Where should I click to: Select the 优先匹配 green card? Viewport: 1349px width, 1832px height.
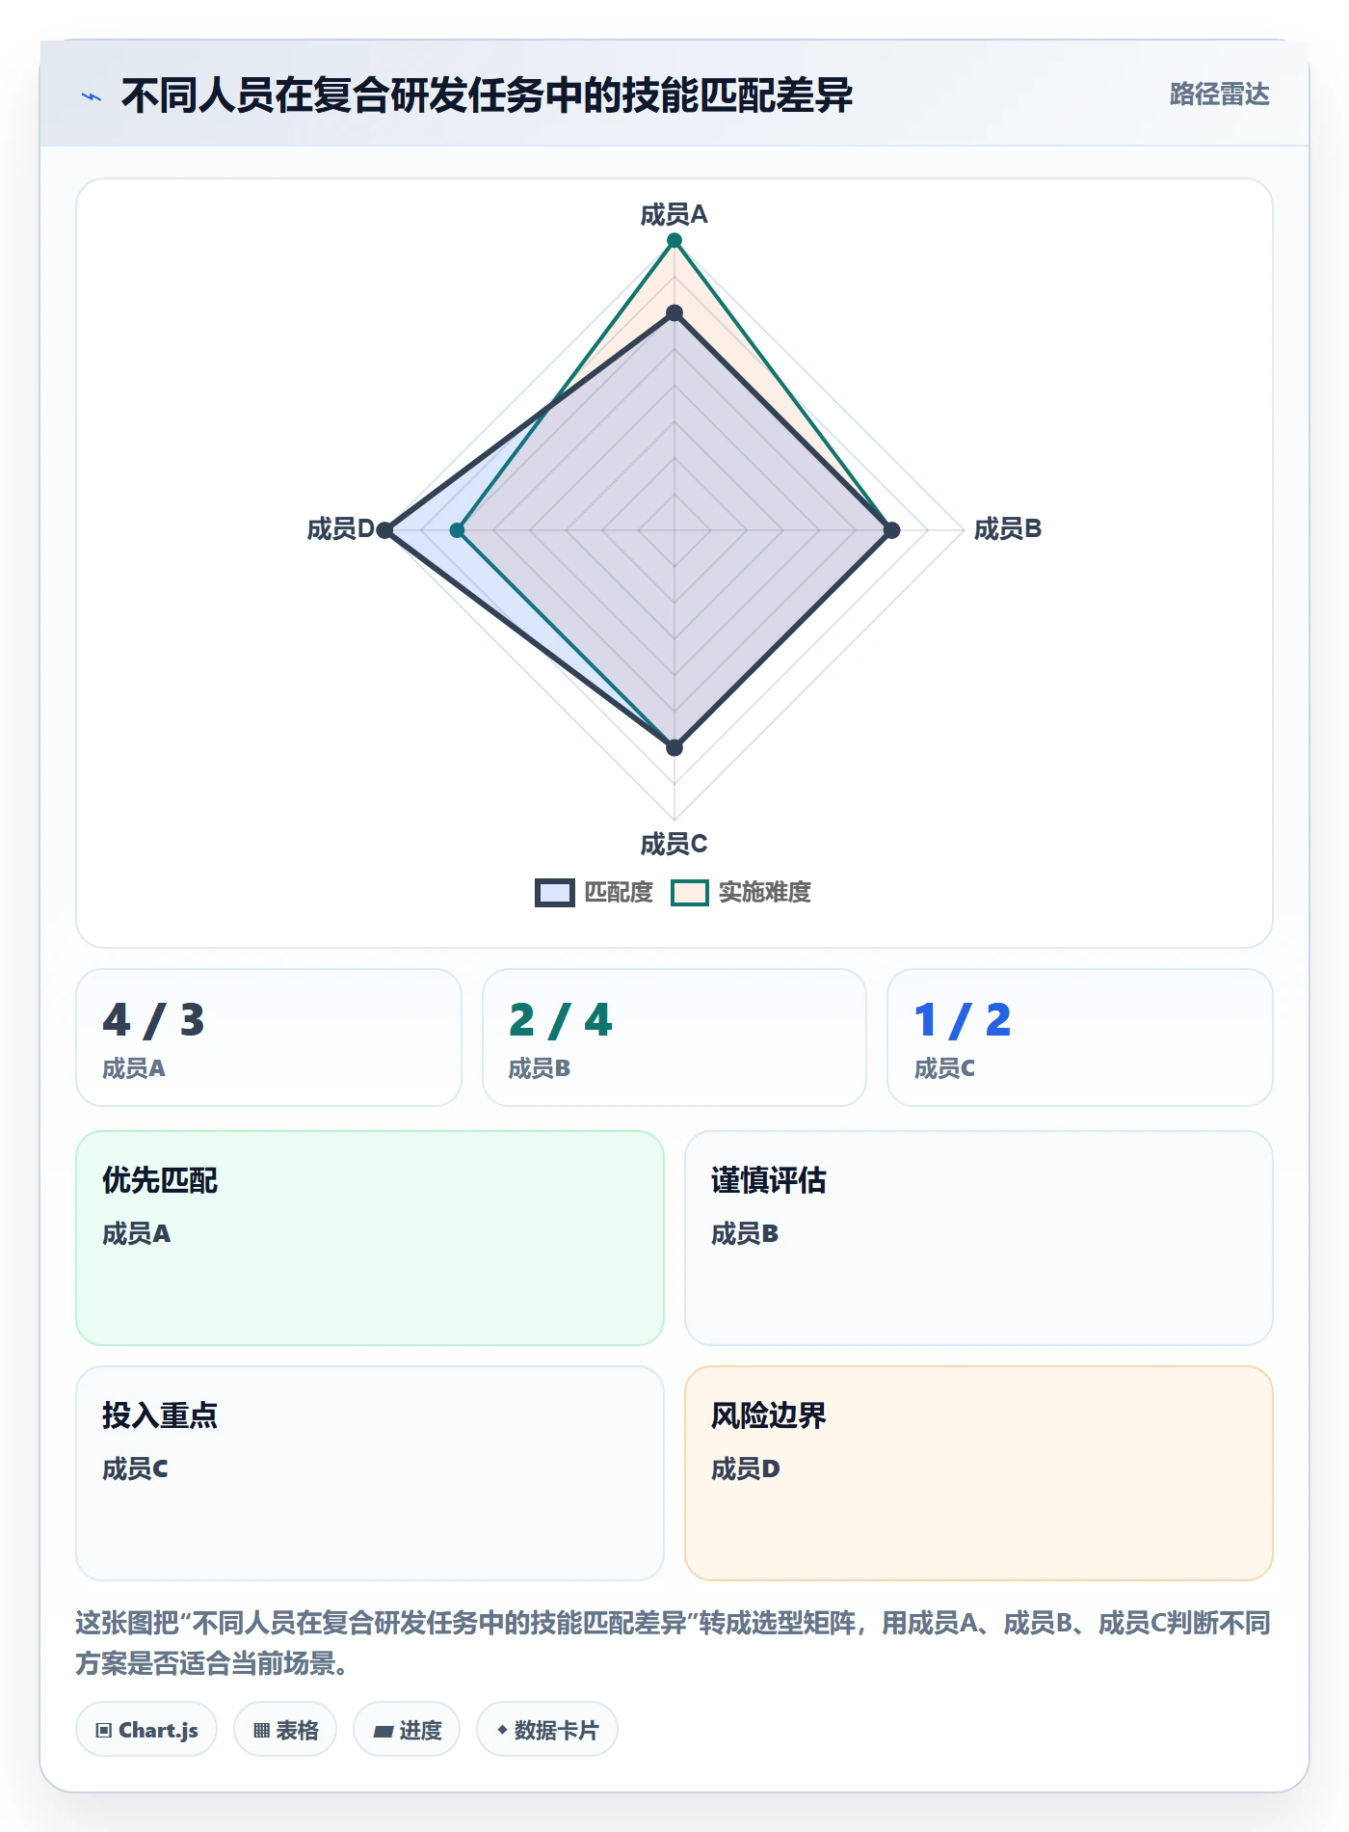click(x=370, y=1238)
